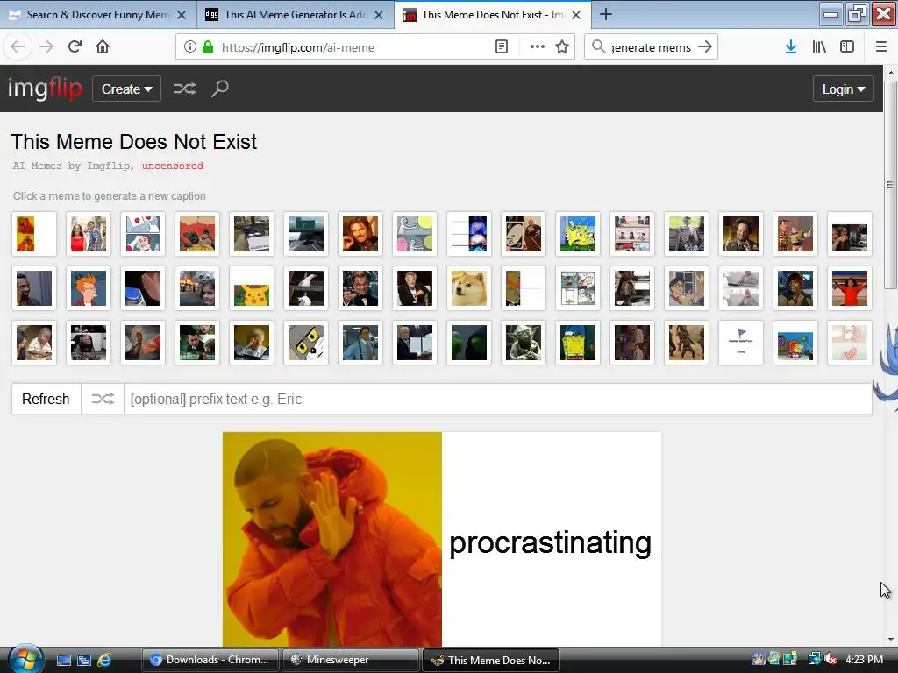
Task: Click the browser search box
Action: (651, 47)
